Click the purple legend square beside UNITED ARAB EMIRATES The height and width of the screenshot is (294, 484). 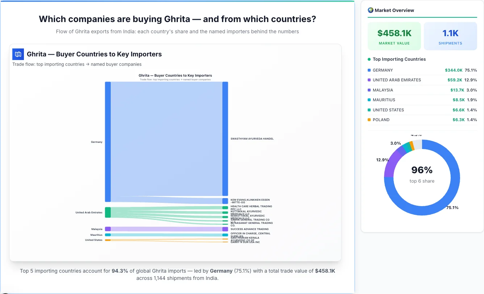coord(370,80)
